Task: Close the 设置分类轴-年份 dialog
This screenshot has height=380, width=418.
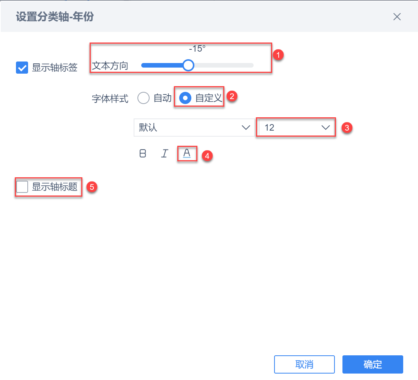Action: pyautogui.click(x=397, y=17)
